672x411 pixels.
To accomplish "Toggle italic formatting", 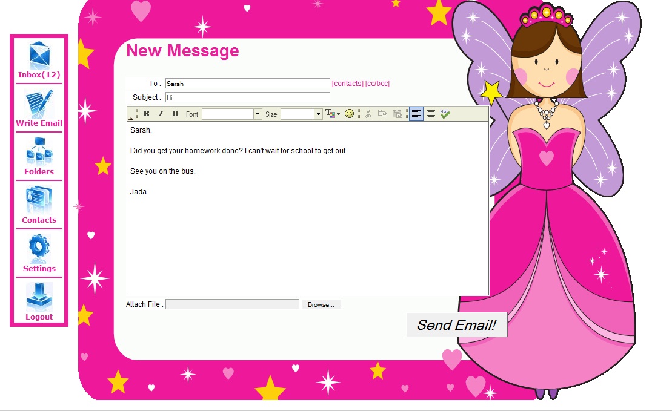I will tap(161, 114).
